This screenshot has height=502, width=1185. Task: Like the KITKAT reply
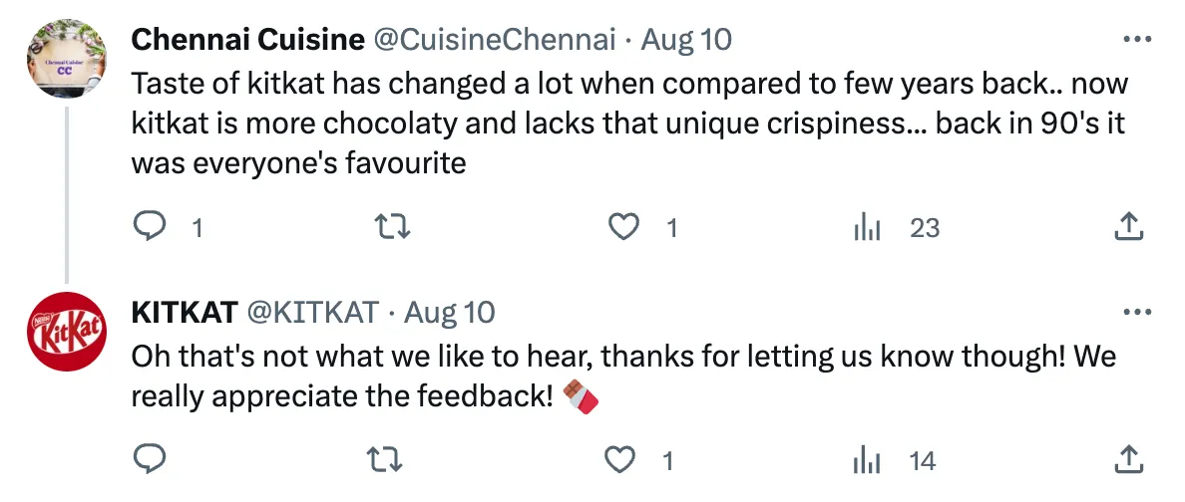coord(621,459)
